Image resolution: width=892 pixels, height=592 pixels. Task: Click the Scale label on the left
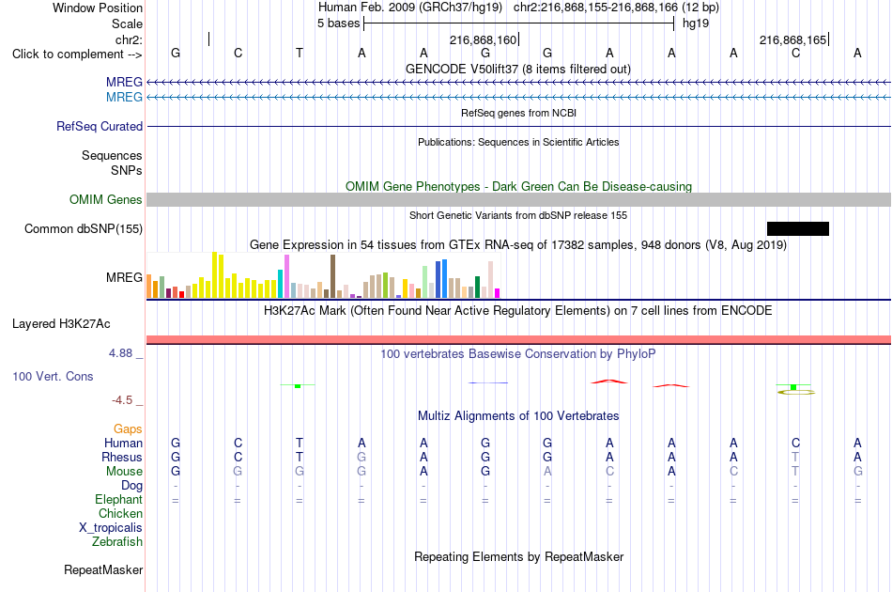127,23
